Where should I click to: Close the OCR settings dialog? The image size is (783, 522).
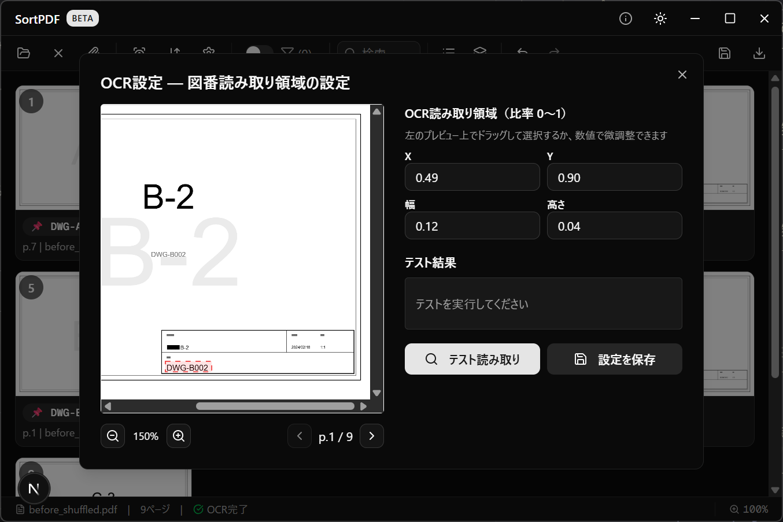(x=682, y=75)
